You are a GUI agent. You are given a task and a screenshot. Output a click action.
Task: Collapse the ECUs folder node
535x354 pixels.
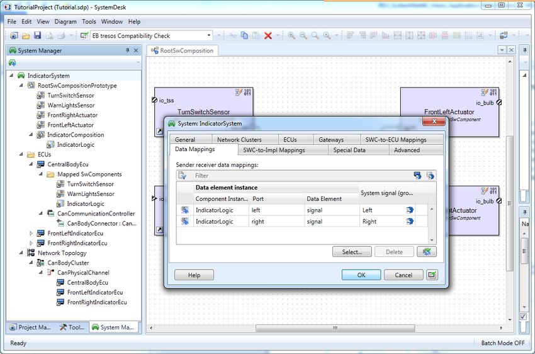[21, 154]
